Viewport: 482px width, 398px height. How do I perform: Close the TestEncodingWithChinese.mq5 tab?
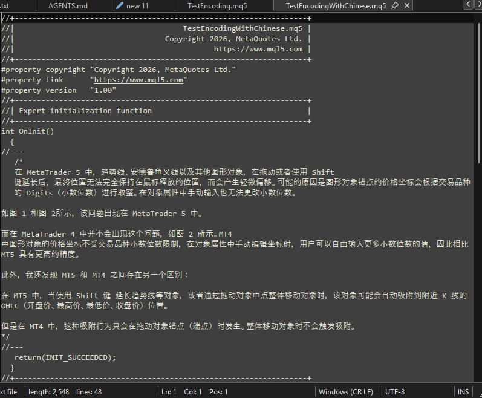pyautogui.click(x=407, y=5)
